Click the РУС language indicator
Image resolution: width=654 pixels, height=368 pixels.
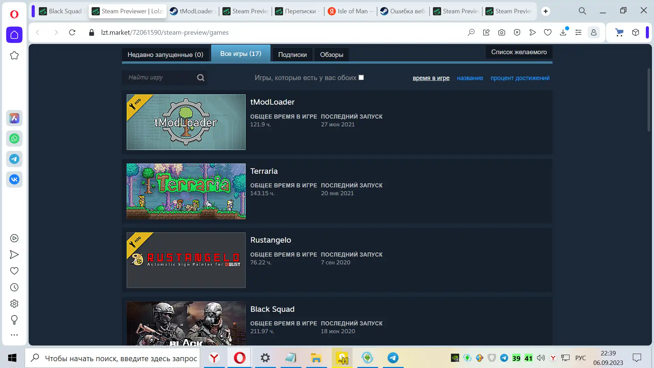click(580, 358)
